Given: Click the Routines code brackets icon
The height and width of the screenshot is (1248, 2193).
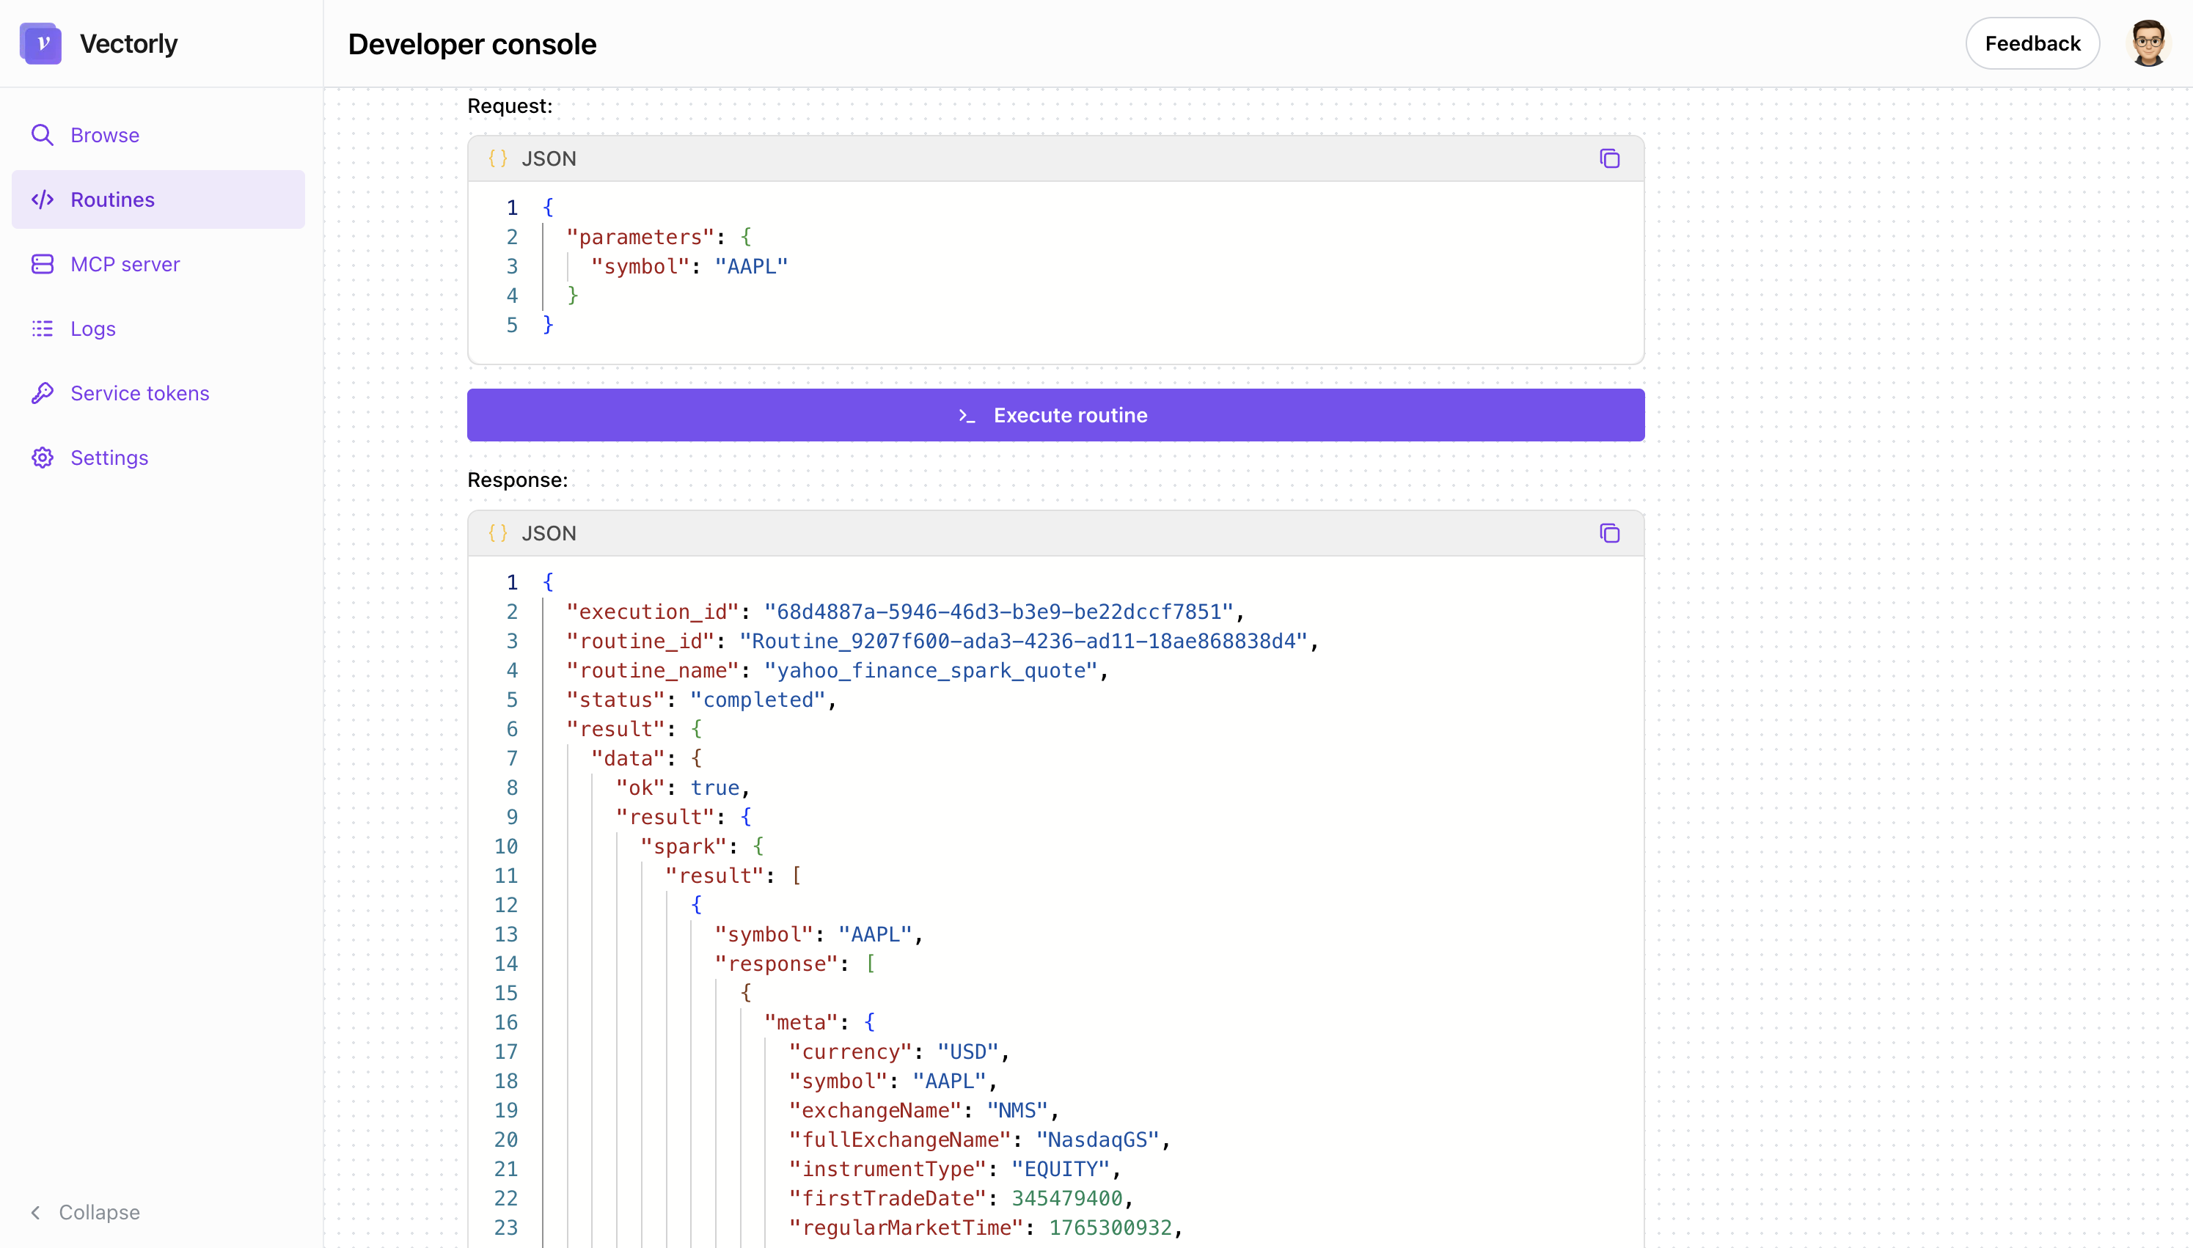Looking at the screenshot, I should tap(42, 199).
